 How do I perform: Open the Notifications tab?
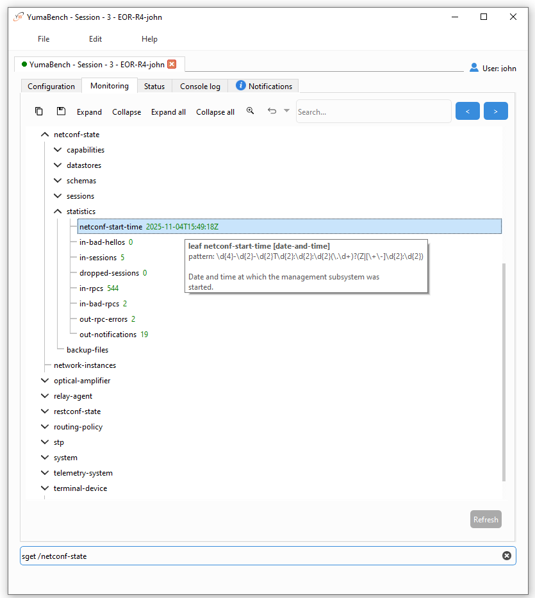pos(264,87)
